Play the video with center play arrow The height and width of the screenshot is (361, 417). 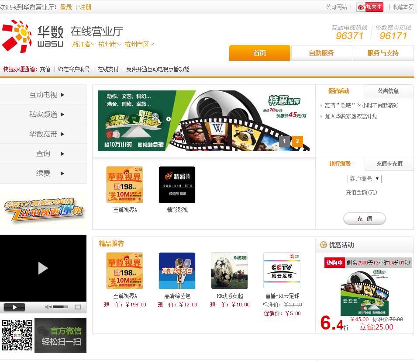coord(43,268)
